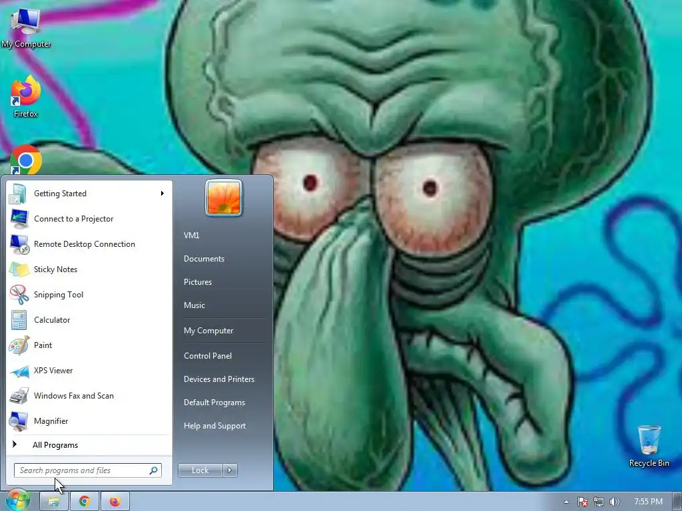The height and width of the screenshot is (511, 682).
Task: Select the Remote Desktop Connection label
Action: pos(85,244)
